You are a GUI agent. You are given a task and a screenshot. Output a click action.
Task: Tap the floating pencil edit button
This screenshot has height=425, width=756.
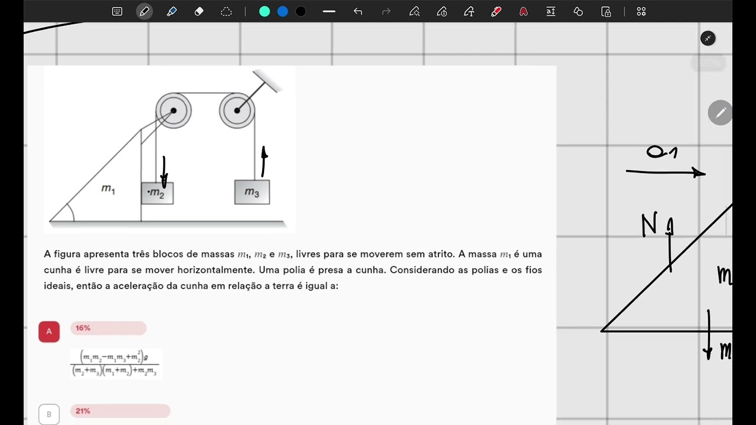tap(720, 113)
